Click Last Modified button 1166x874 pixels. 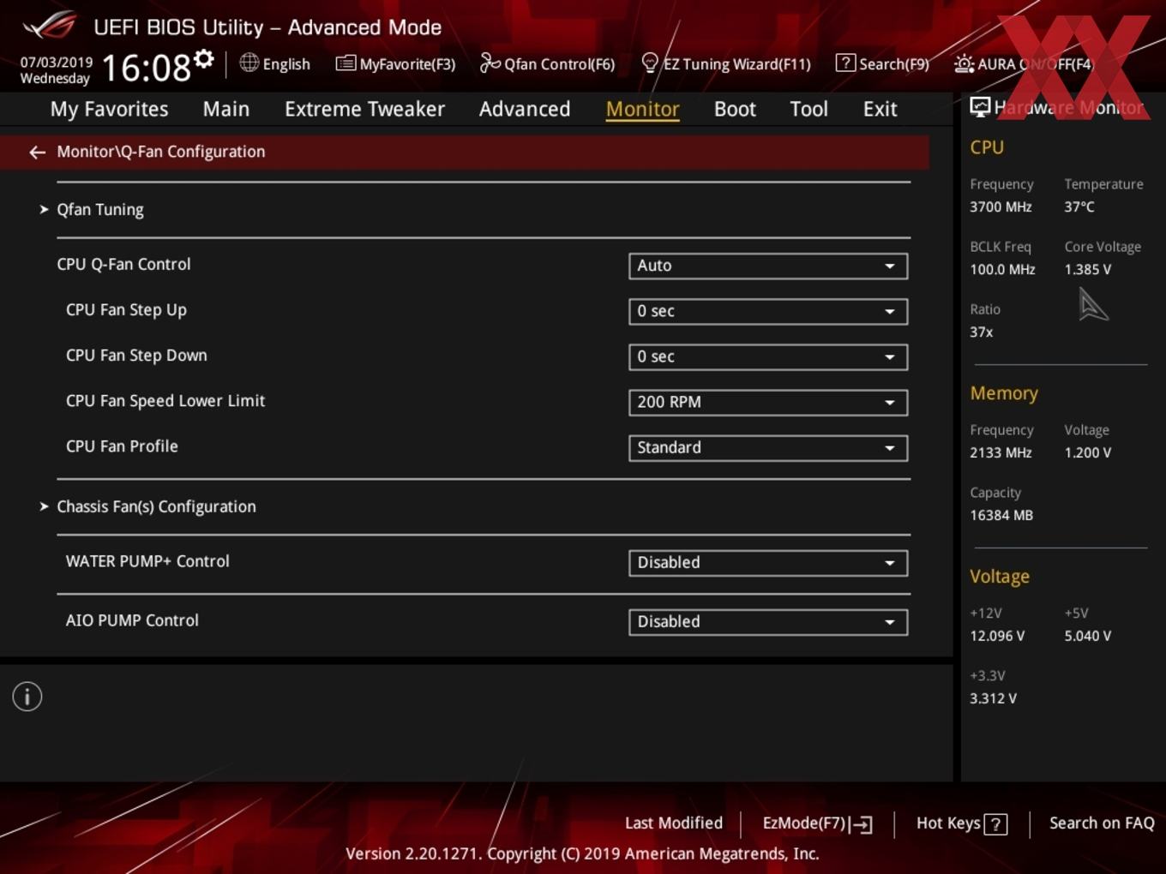[674, 823]
